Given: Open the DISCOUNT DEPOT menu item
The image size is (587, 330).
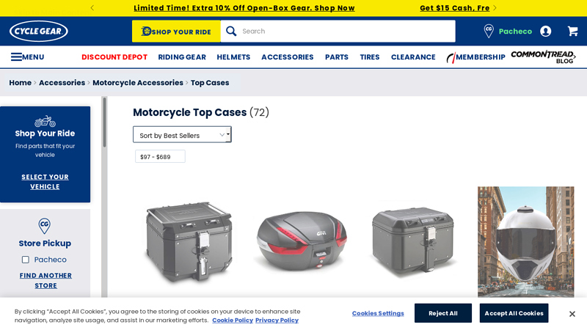Looking at the screenshot, I should coord(114,57).
